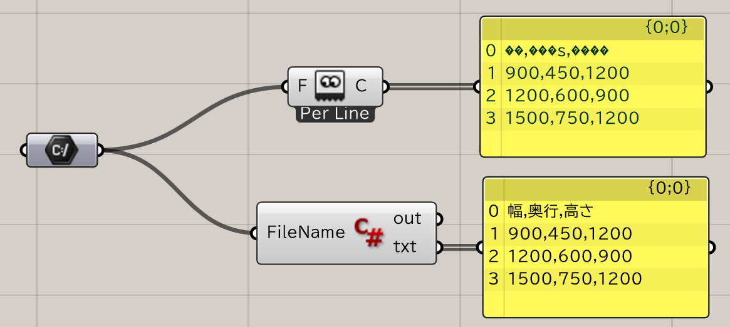Click the F input of Read File

(302, 86)
